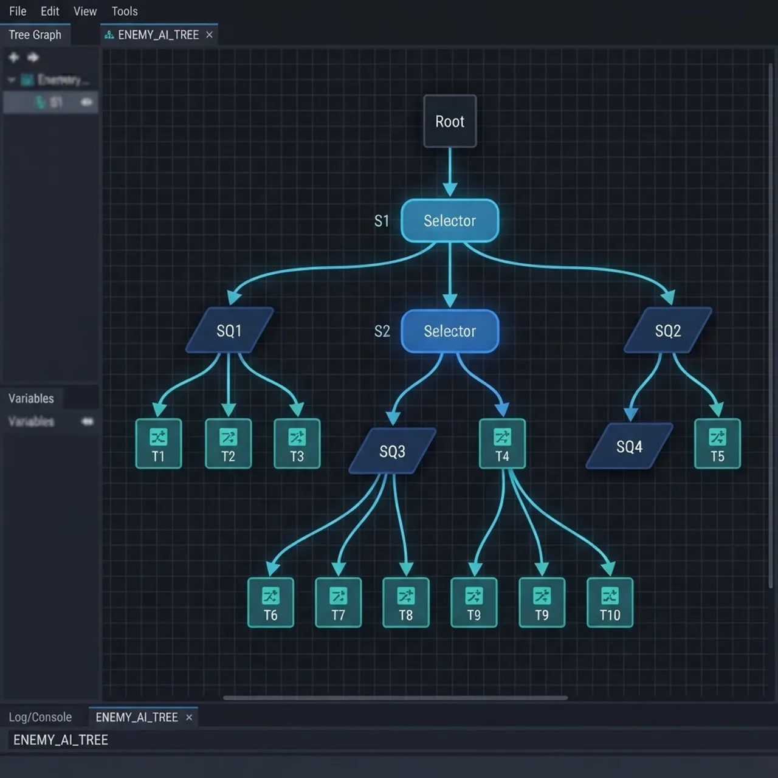The height and width of the screenshot is (778, 778).
Task: Select the S1 row in tree sidebar
Action: click(x=51, y=102)
